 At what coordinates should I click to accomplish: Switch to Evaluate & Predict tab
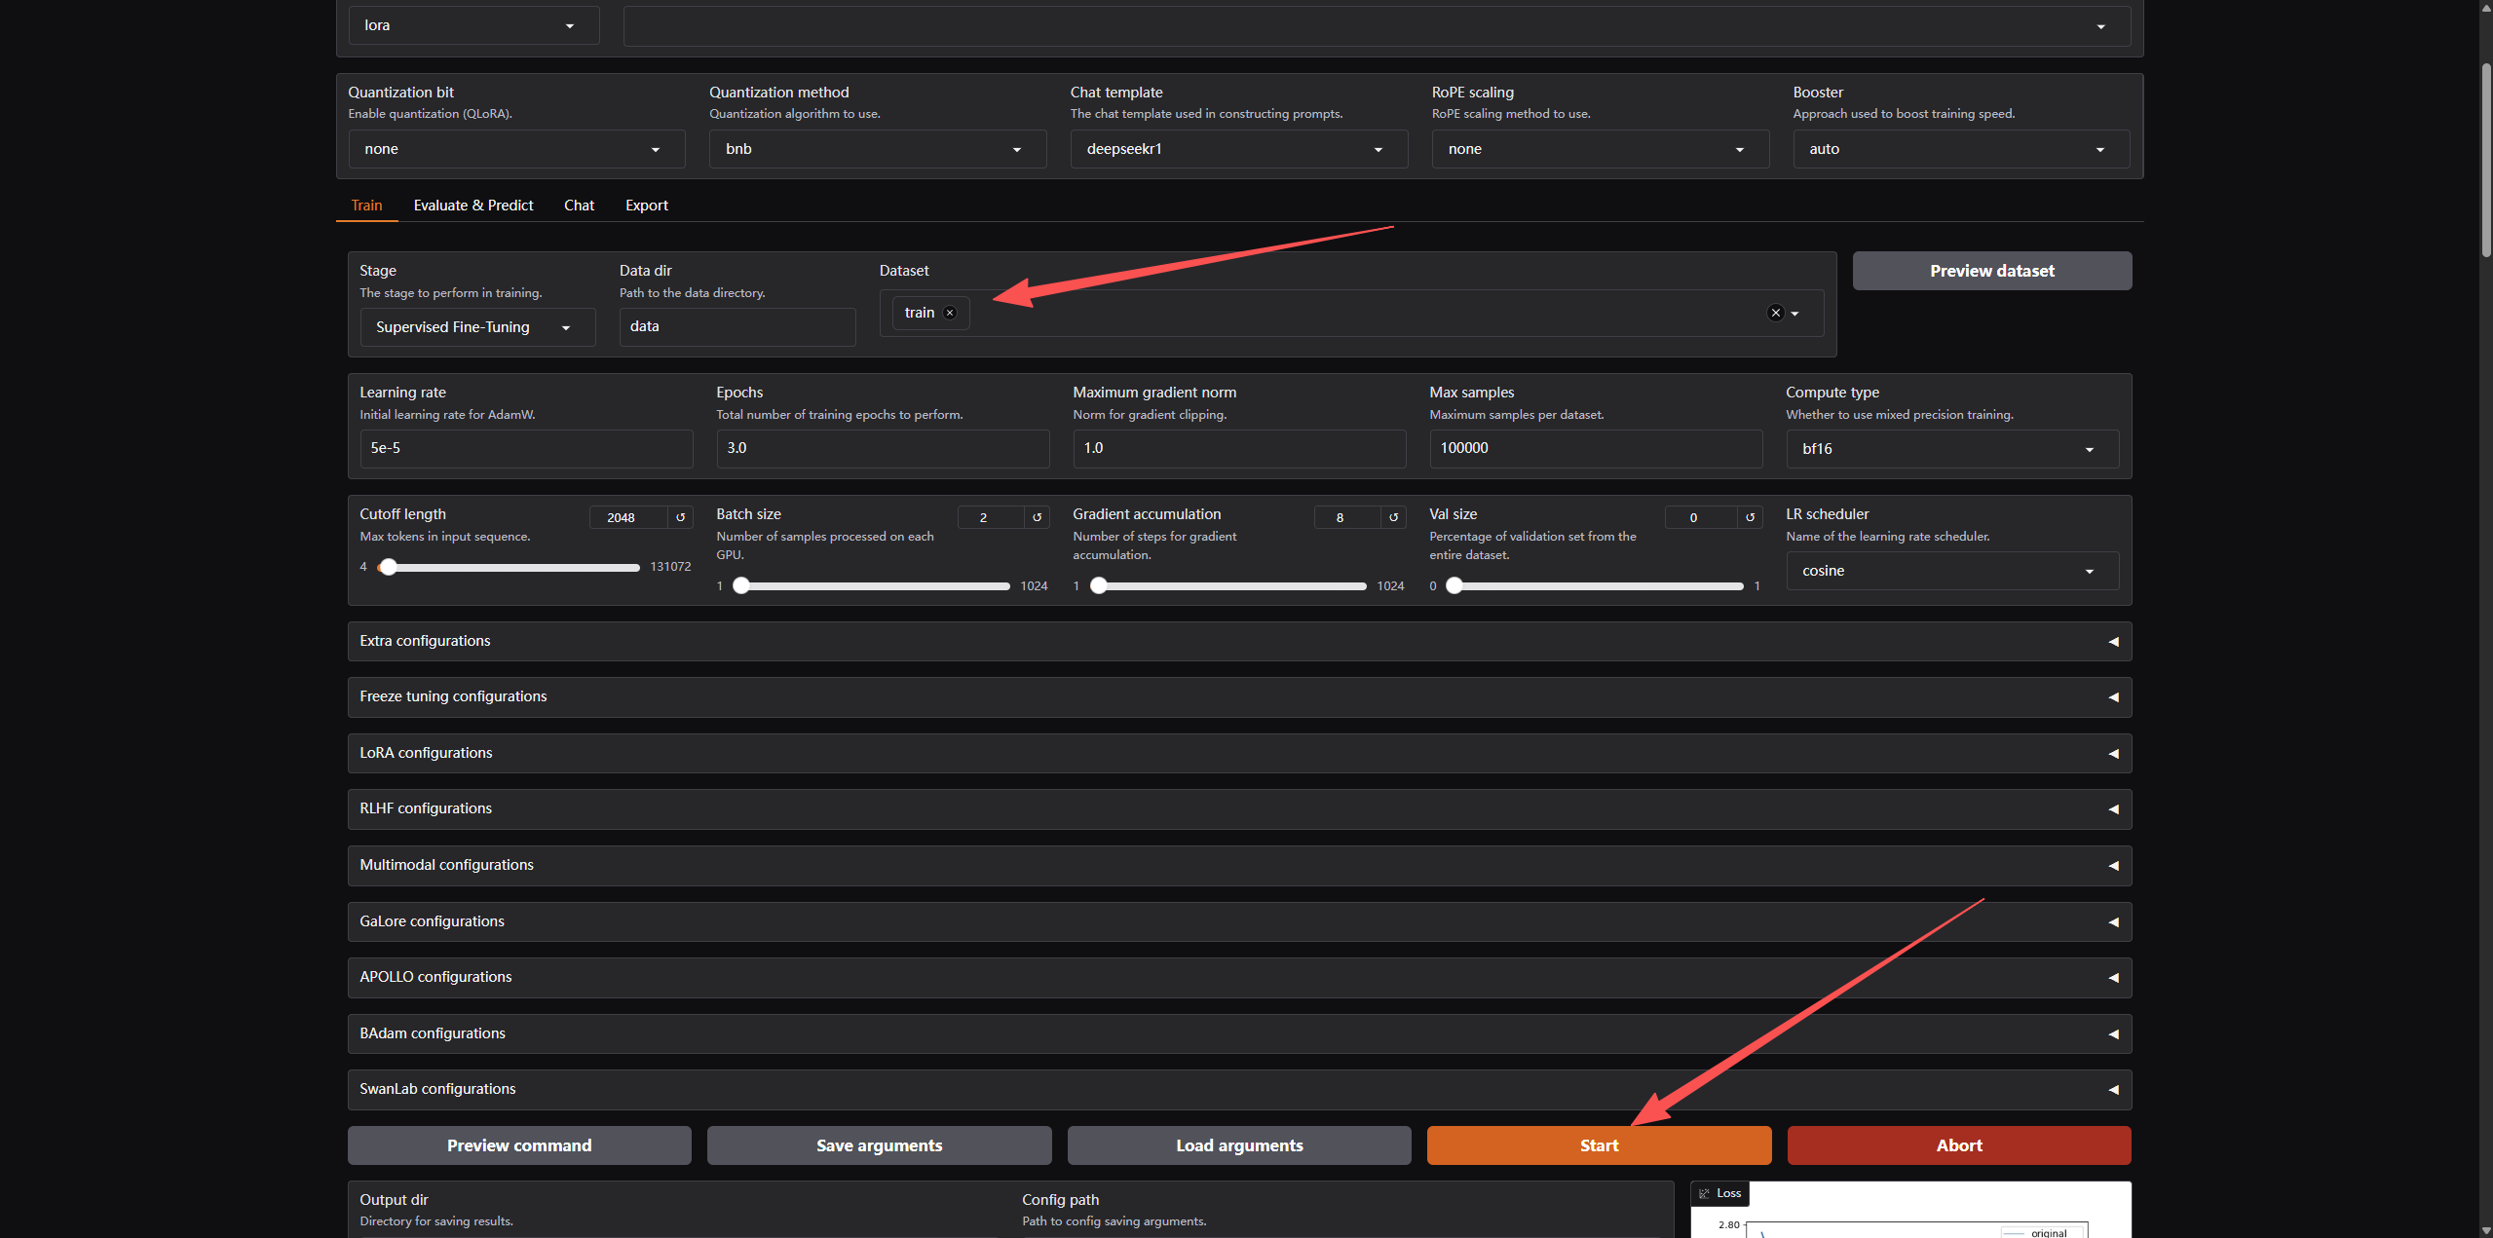point(473,206)
